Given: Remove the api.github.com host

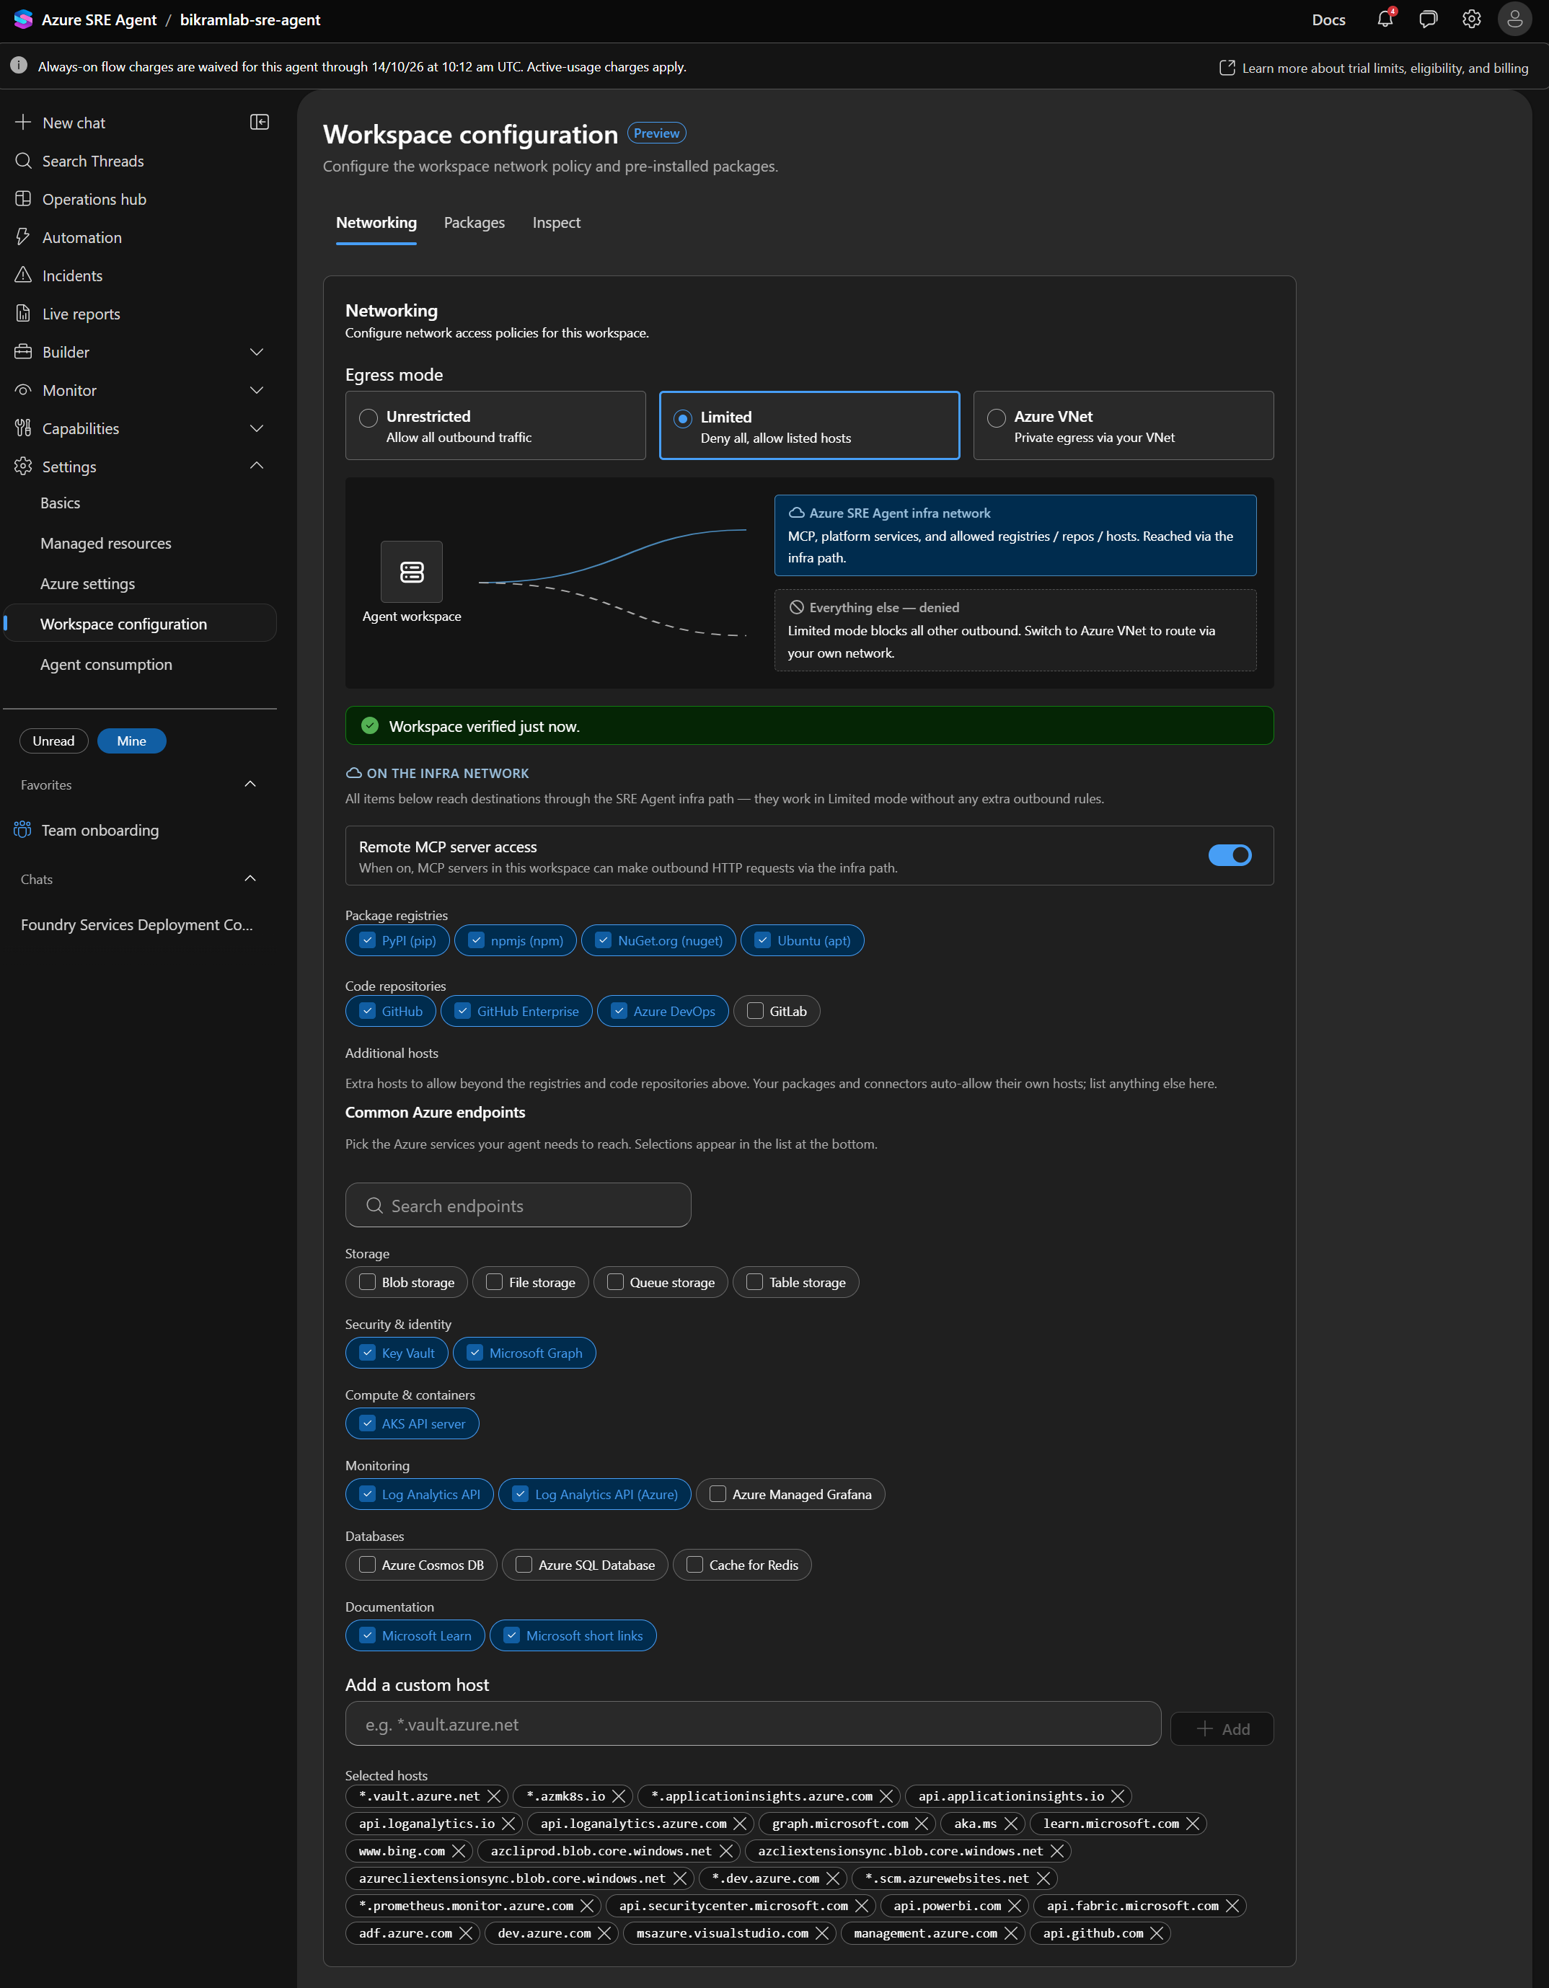Looking at the screenshot, I should (x=1157, y=1932).
